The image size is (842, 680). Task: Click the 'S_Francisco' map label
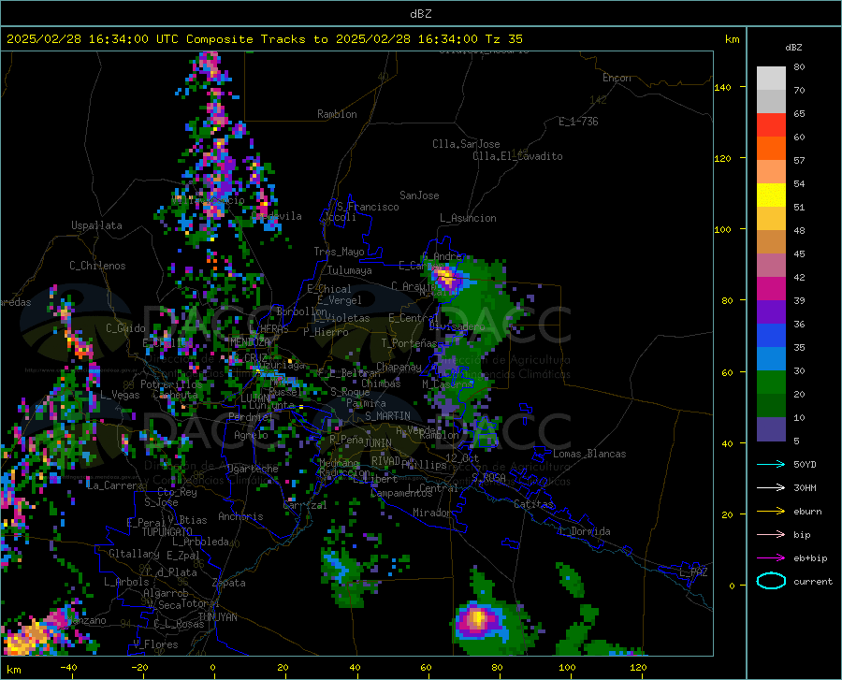pos(368,207)
